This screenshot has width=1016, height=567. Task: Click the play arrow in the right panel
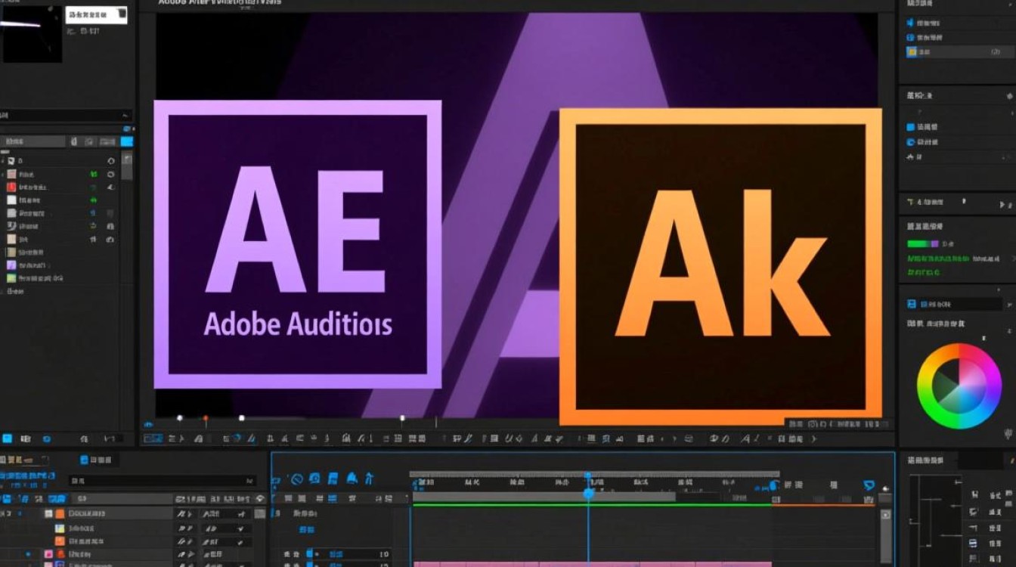1004,205
